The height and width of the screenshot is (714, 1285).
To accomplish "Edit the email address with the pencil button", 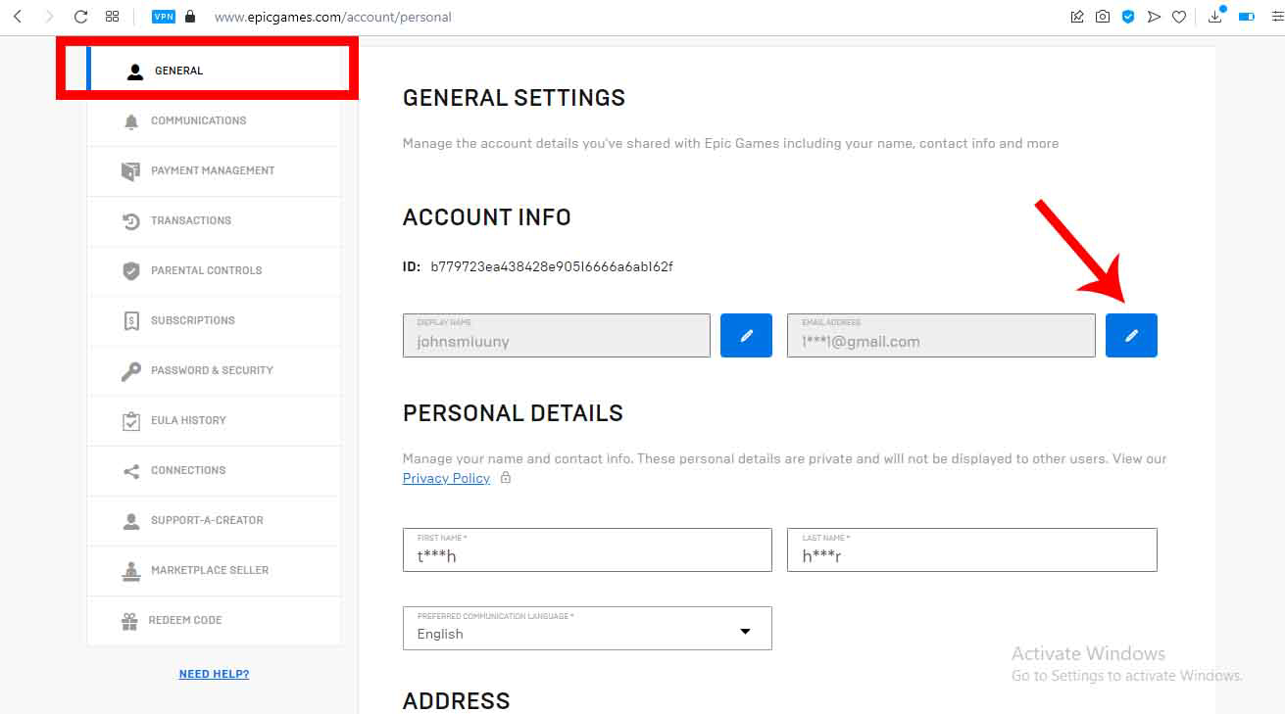I will click(1131, 336).
